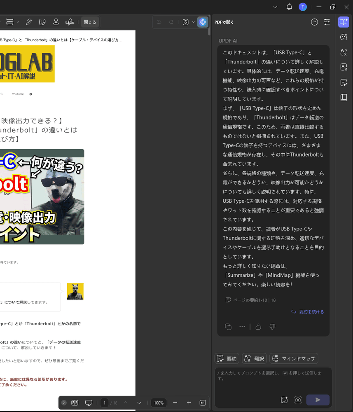Toggle the two-page reading view
The height and width of the screenshot is (412, 353).
coord(75,403)
